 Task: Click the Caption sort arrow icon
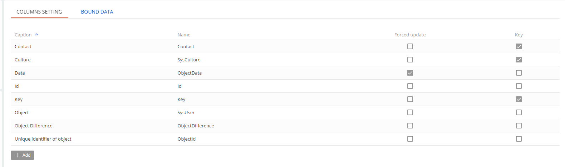(x=36, y=35)
